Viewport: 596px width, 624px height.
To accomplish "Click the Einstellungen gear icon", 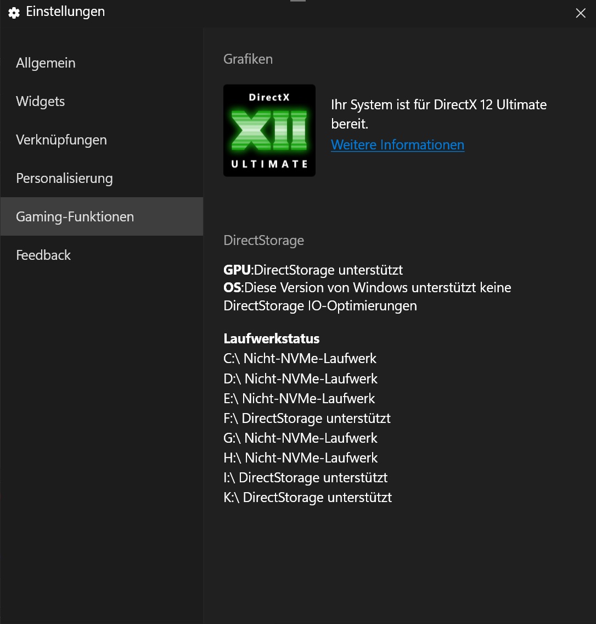I will [14, 13].
